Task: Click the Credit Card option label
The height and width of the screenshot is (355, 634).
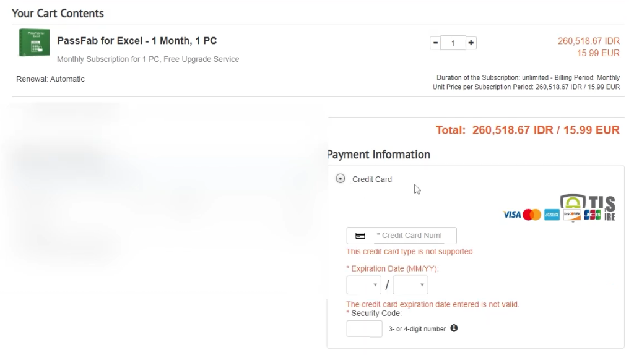Action: pos(372,179)
